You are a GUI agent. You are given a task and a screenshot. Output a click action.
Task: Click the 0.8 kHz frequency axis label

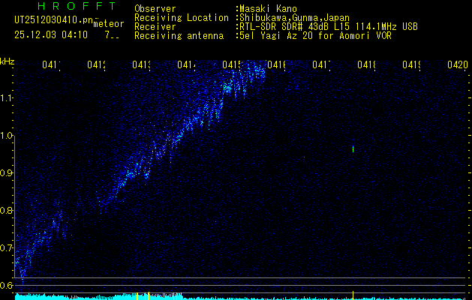click(x=6, y=210)
